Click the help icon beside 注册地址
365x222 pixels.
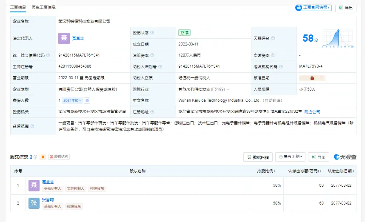click(x=152, y=112)
